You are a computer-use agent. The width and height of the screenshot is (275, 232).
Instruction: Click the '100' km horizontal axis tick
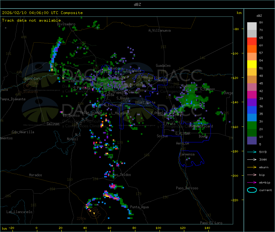(x=158, y=228)
